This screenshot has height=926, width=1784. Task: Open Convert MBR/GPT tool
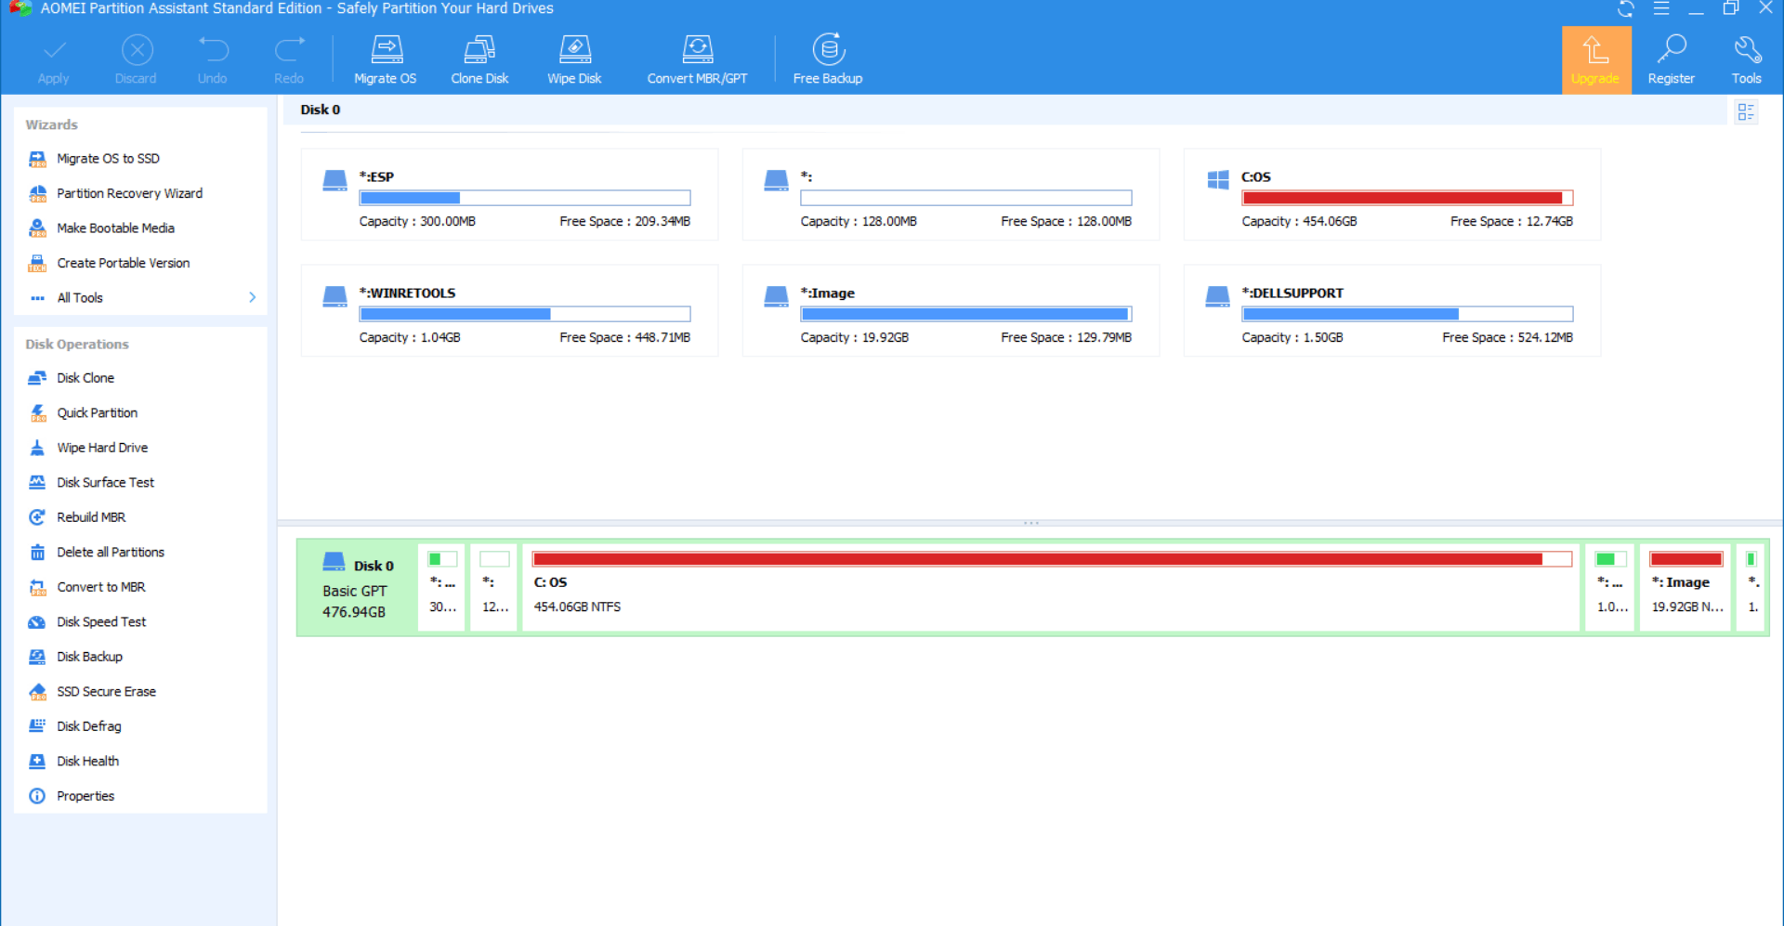click(697, 59)
